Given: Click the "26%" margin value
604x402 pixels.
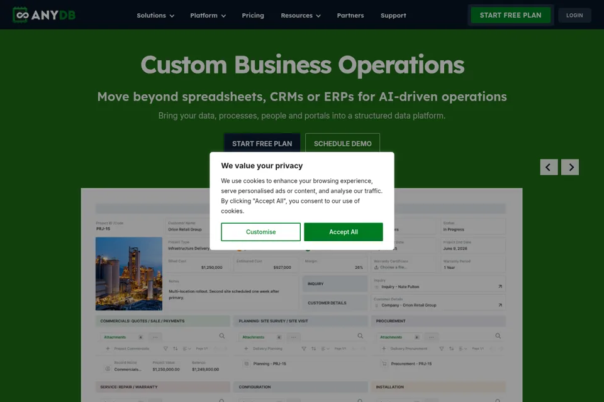Looking at the screenshot, I should (359, 268).
